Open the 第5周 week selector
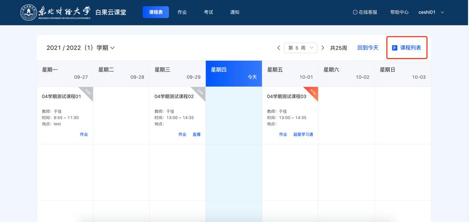Screen dimensions: 469x222 click(x=300, y=48)
